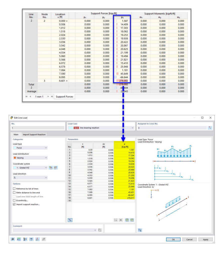The image size is (223, 260).
Task: Apply changes without closing dialog
Action: (205, 239)
